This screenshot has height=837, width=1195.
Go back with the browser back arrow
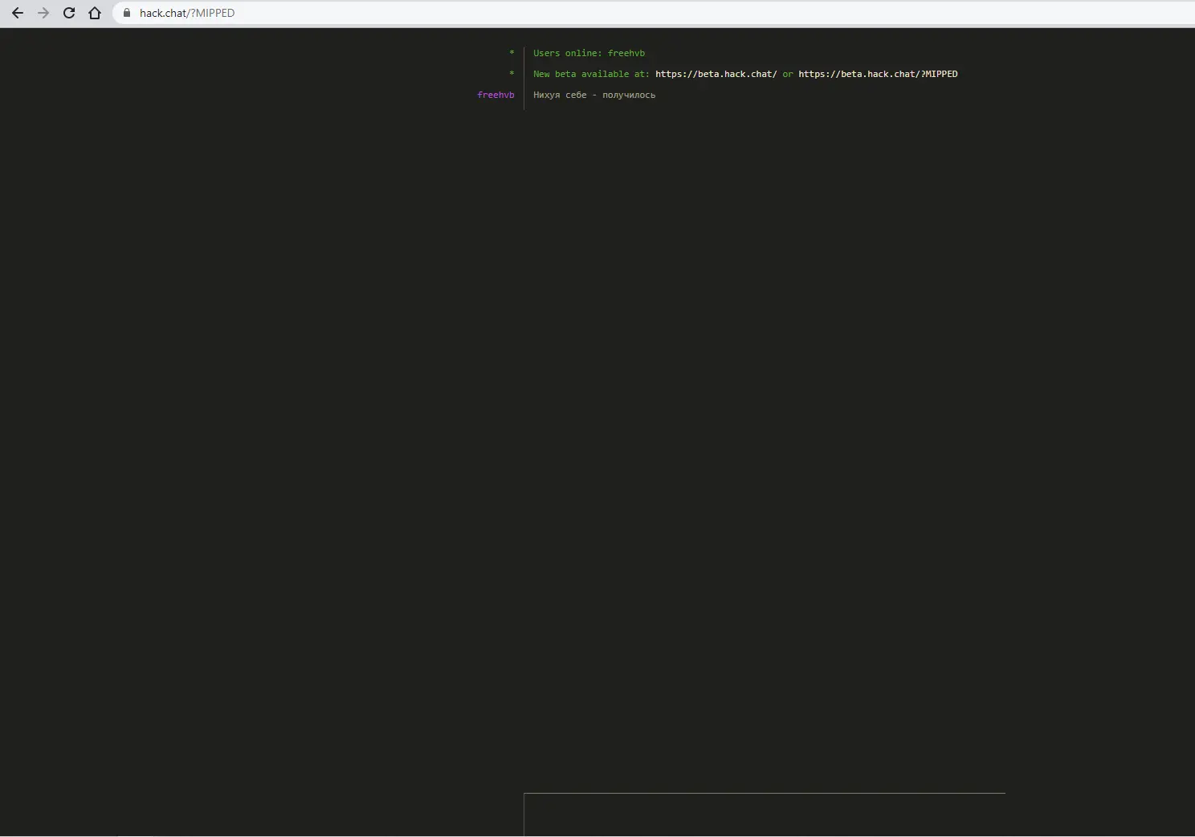click(18, 13)
